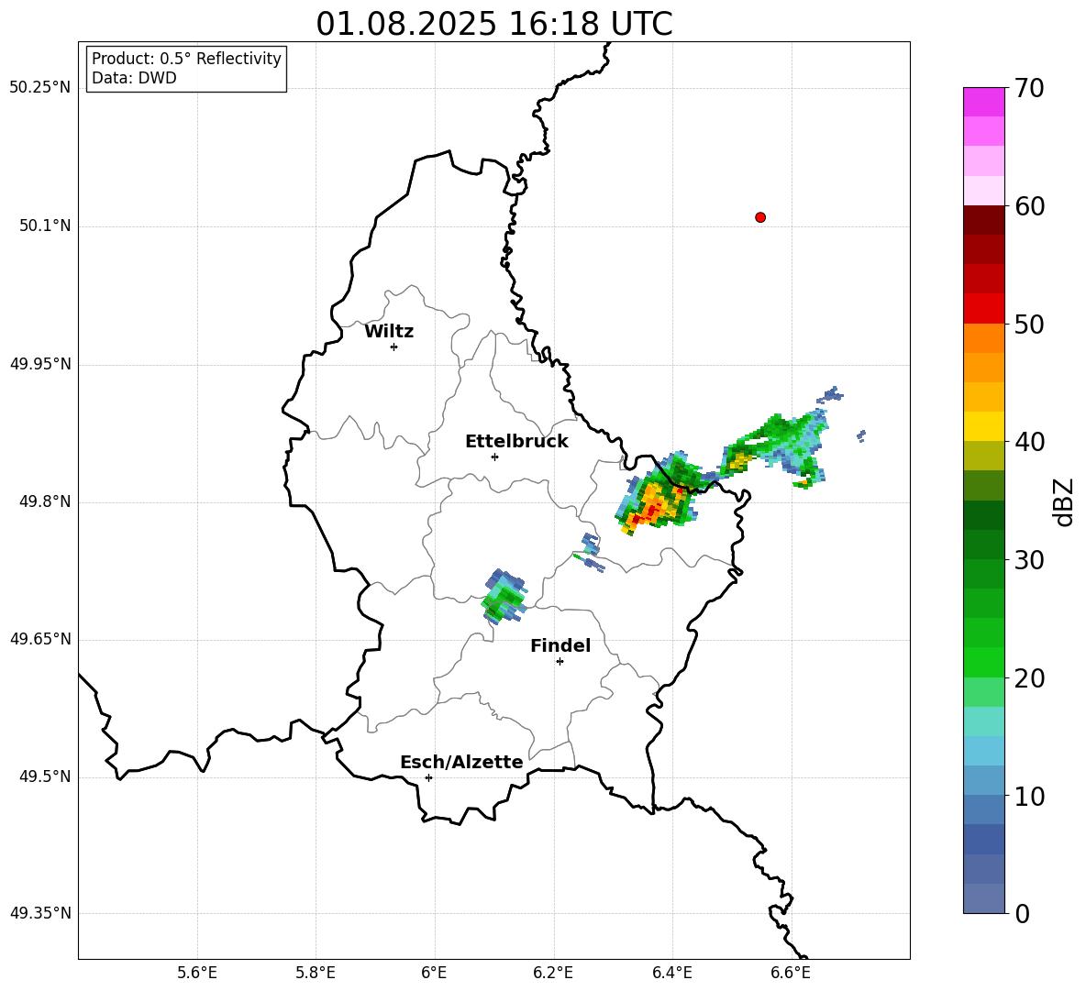Click the Findel station cross marker

[560, 662]
